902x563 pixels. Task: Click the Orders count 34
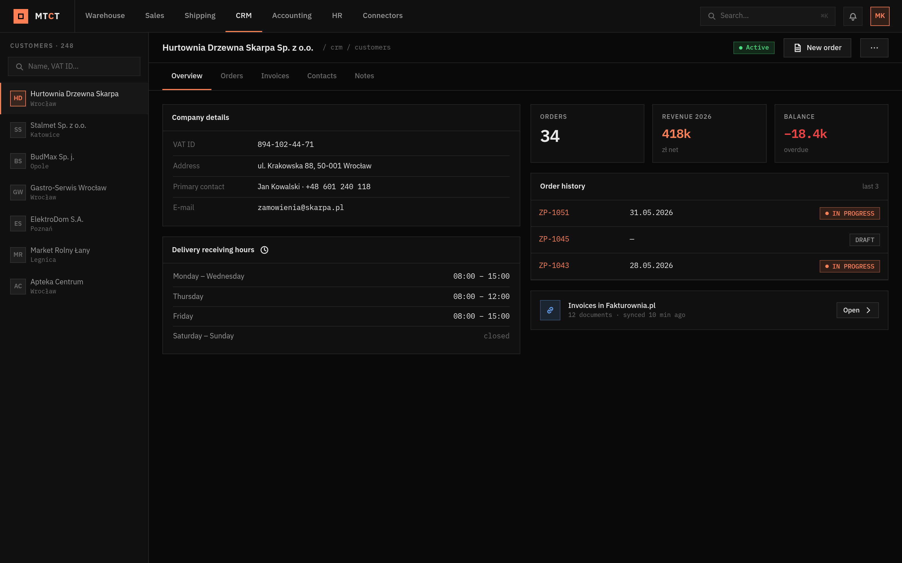(550, 136)
